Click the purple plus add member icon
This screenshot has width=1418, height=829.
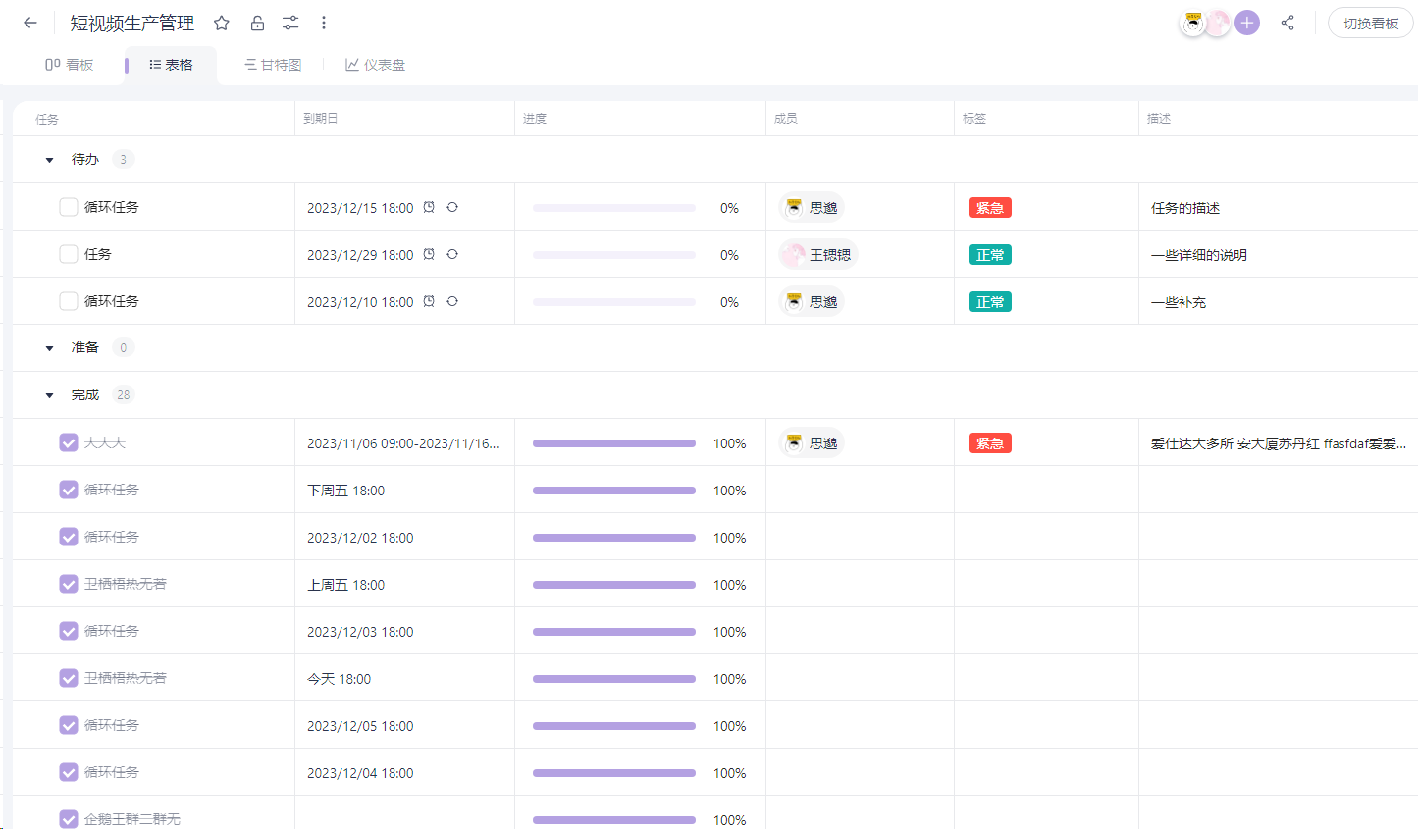[x=1247, y=23]
